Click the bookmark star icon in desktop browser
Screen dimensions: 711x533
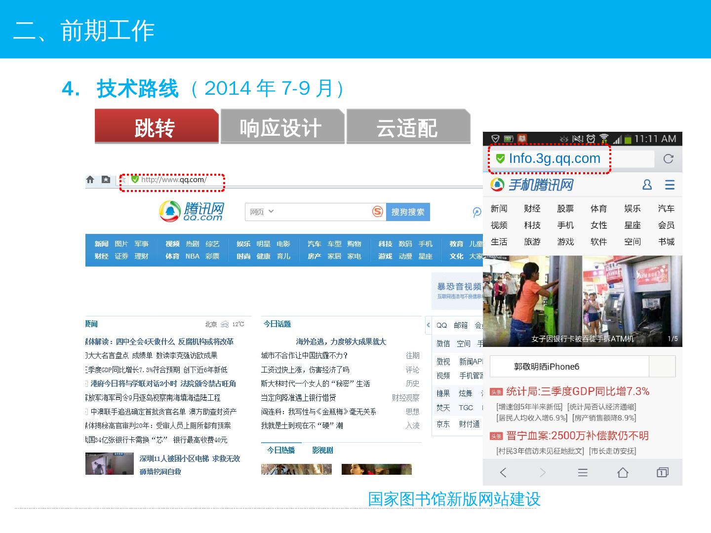pyautogui.click(x=106, y=180)
